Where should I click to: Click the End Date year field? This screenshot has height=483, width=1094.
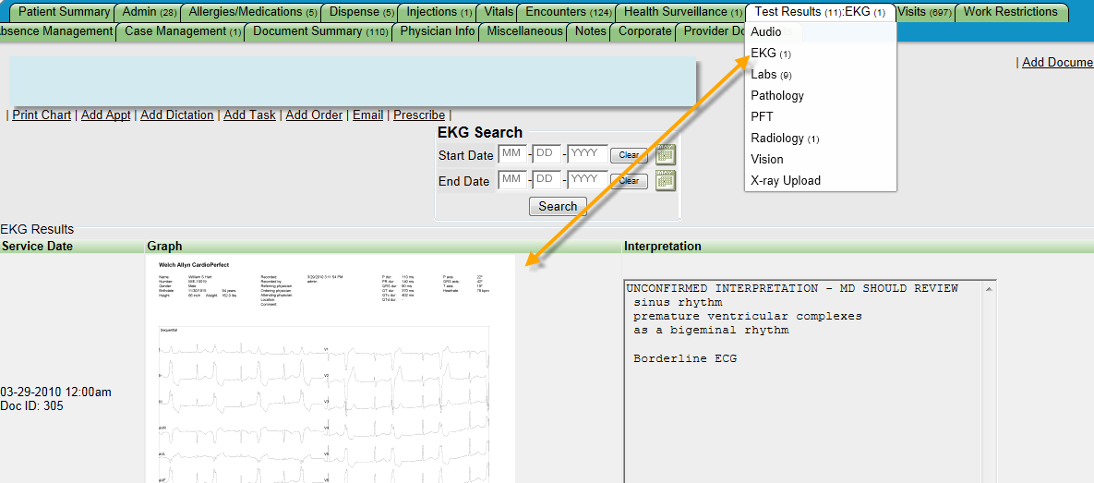587,180
